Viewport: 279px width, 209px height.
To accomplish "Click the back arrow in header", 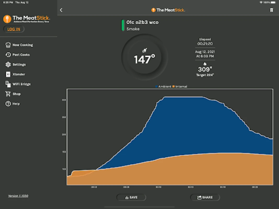I will (x=61, y=10).
